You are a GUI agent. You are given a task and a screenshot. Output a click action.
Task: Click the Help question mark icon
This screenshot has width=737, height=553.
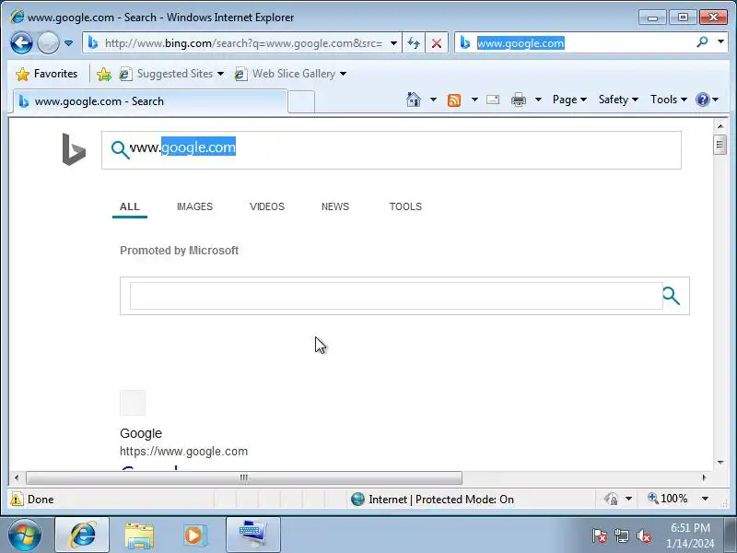coord(703,100)
